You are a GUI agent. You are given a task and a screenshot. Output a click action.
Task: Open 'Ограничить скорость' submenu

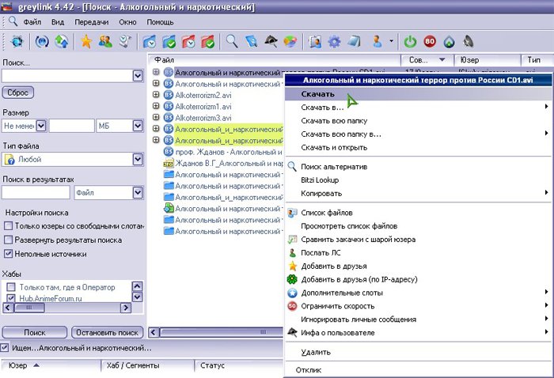tap(419, 306)
